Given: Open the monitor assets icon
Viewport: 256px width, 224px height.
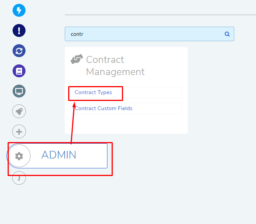Looking at the screenshot, I should (19, 91).
